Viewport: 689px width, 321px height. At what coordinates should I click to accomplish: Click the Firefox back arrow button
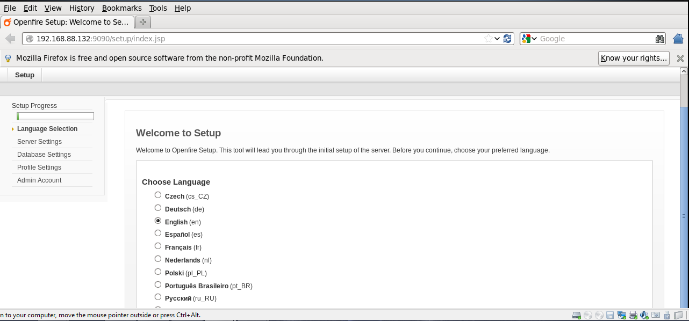click(x=10, y=39)
